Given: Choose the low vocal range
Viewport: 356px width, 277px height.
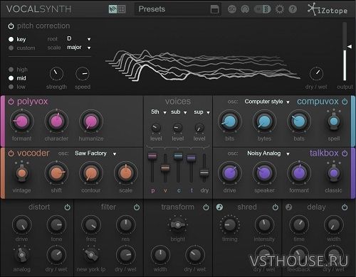Looking at the screenshot, I should click(x=11, y=87).
